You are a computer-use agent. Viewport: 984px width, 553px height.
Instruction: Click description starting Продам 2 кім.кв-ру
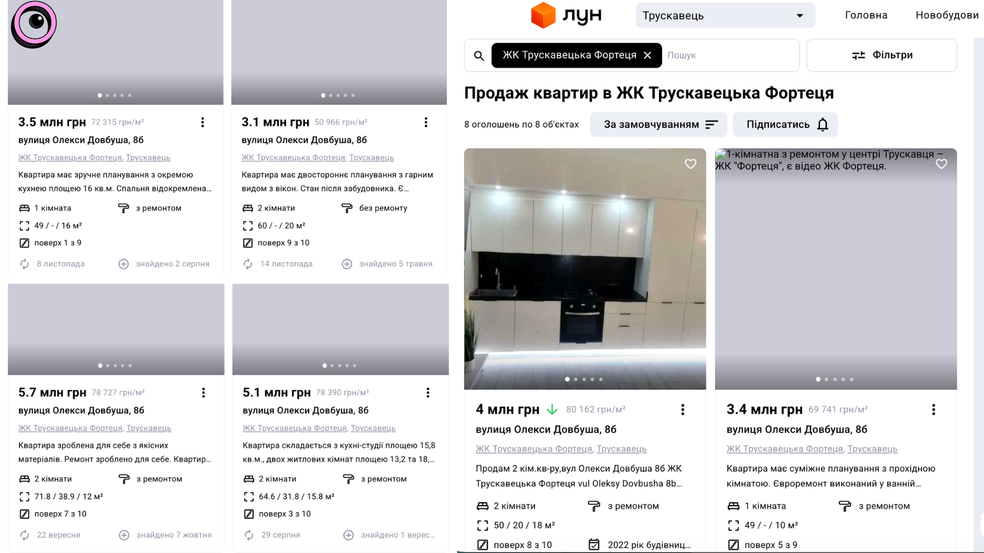click(x=579, y=476)
